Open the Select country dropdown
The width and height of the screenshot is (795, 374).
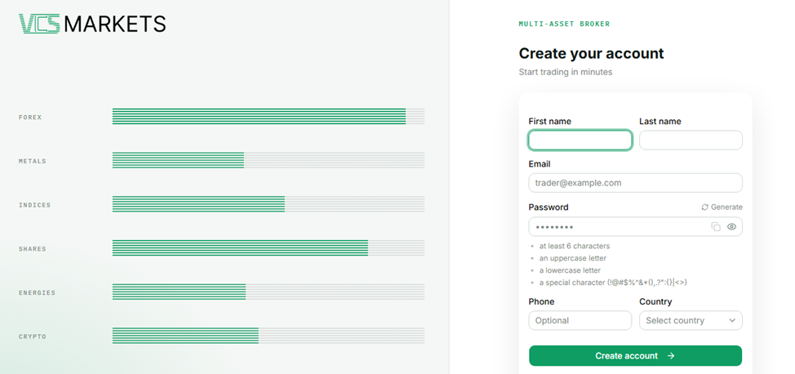691,321
